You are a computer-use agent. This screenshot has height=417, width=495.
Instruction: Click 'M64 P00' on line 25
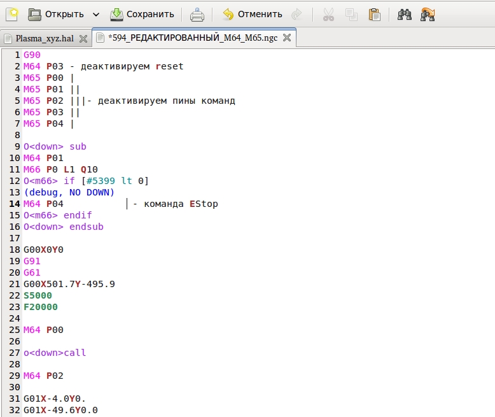tap(43, 330)
